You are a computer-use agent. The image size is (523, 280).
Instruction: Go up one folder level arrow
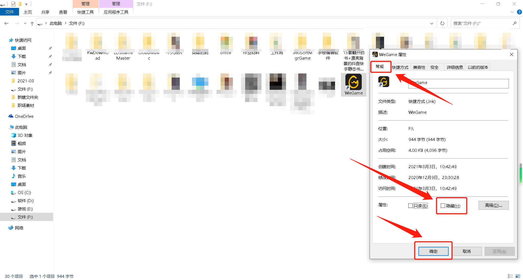click(32, 23)
